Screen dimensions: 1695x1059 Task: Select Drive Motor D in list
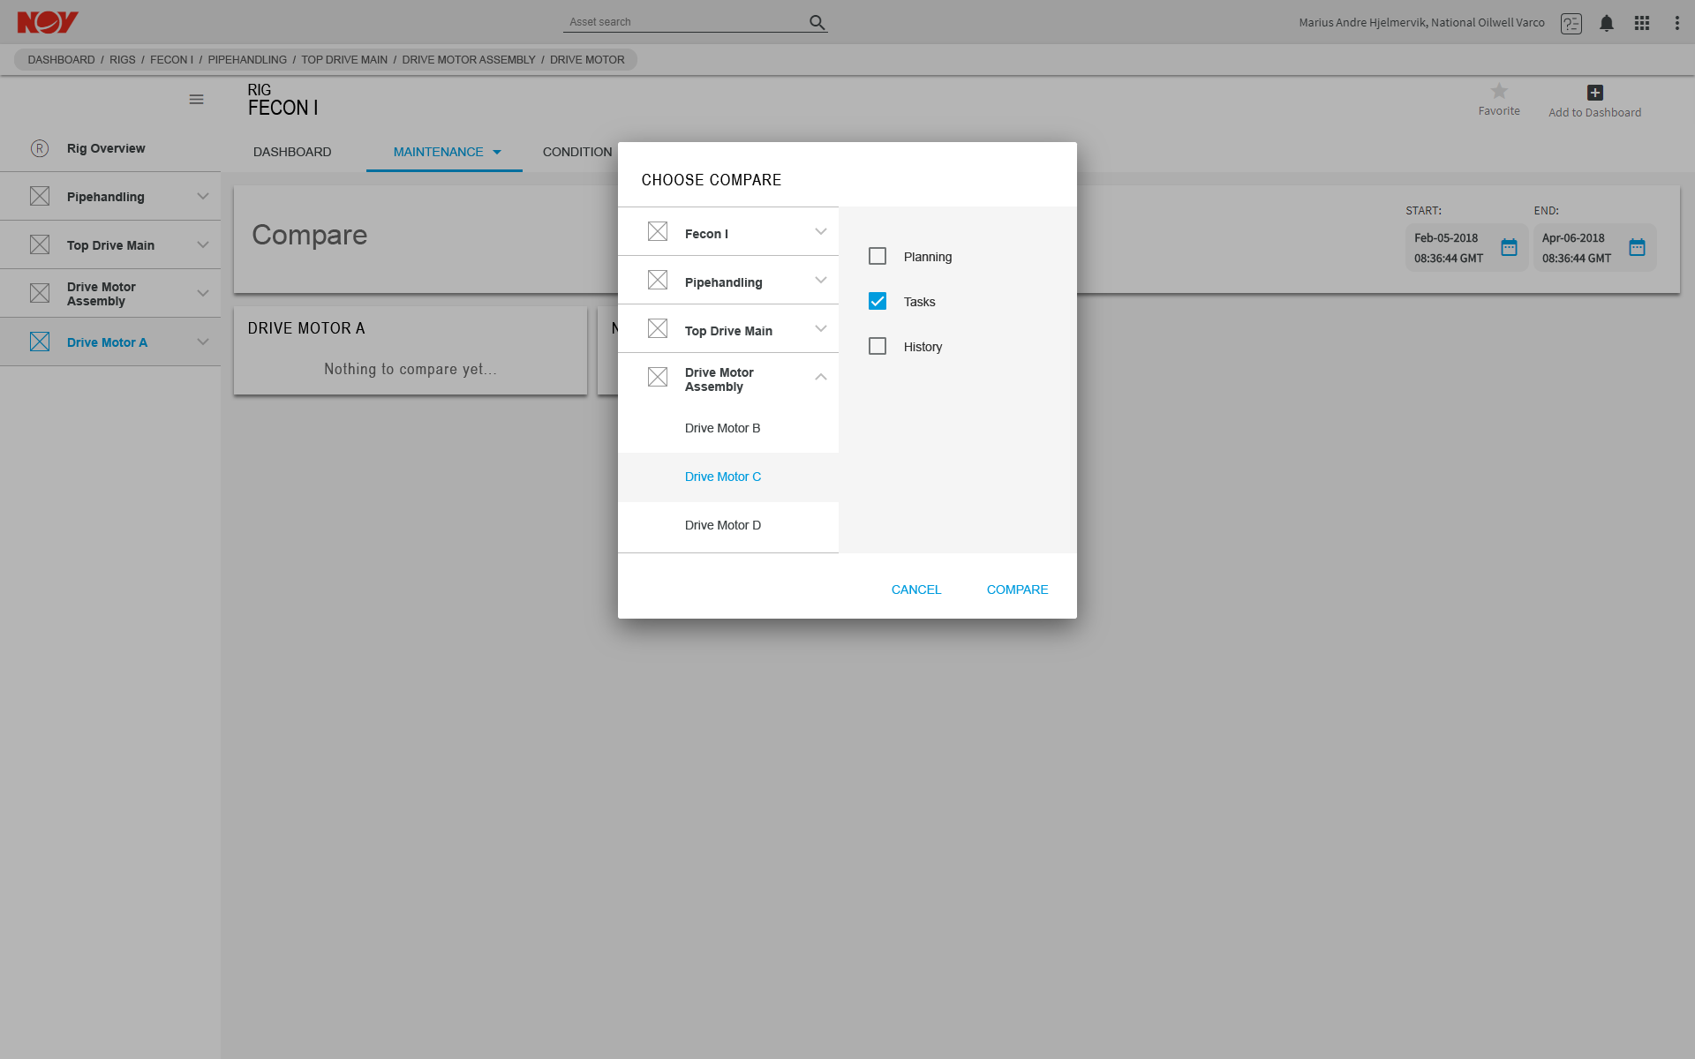[x=728, y=525]
